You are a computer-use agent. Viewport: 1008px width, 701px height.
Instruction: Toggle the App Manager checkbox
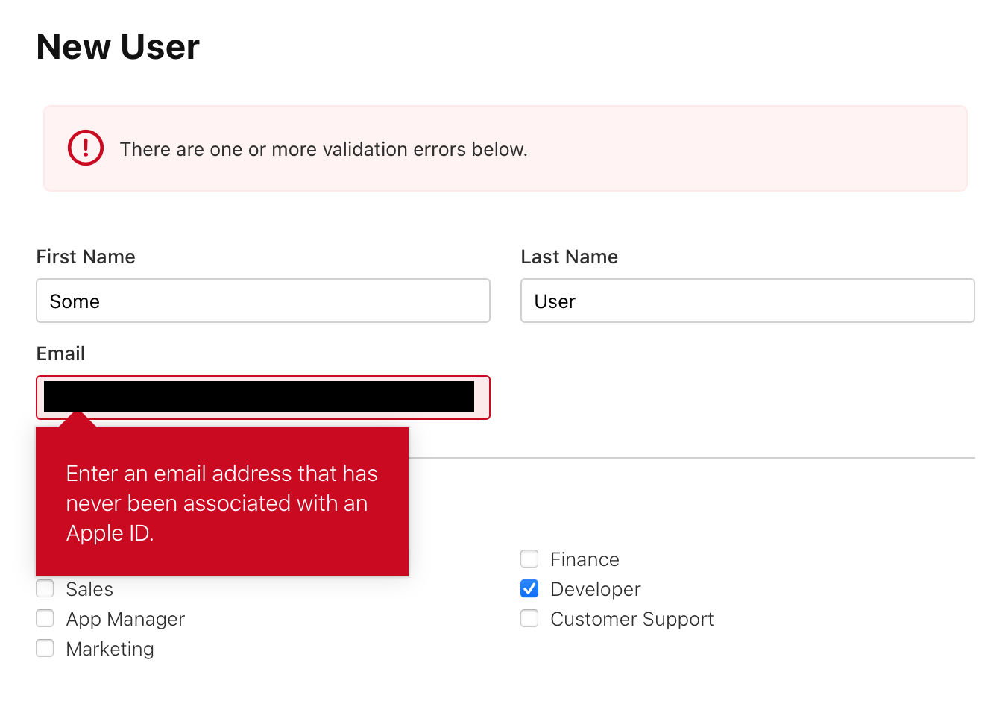[x=45, y=618]
